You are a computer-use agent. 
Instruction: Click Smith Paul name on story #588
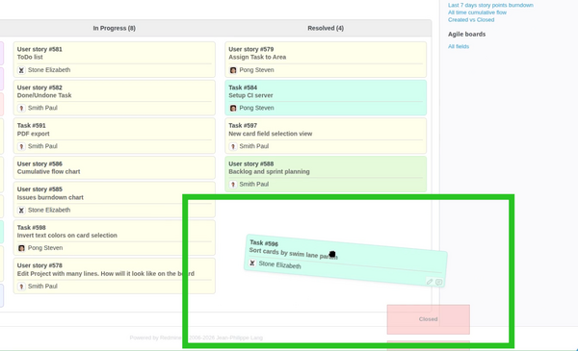[254, 184]
